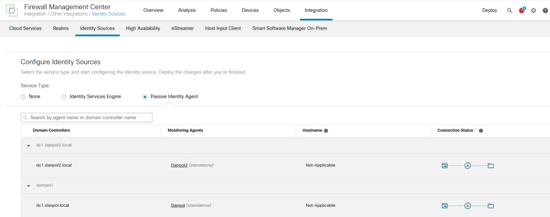Select the dc1.danpol2.local domain controller cell
Viewport: 550px width, 217px height.
coord(54,165)
